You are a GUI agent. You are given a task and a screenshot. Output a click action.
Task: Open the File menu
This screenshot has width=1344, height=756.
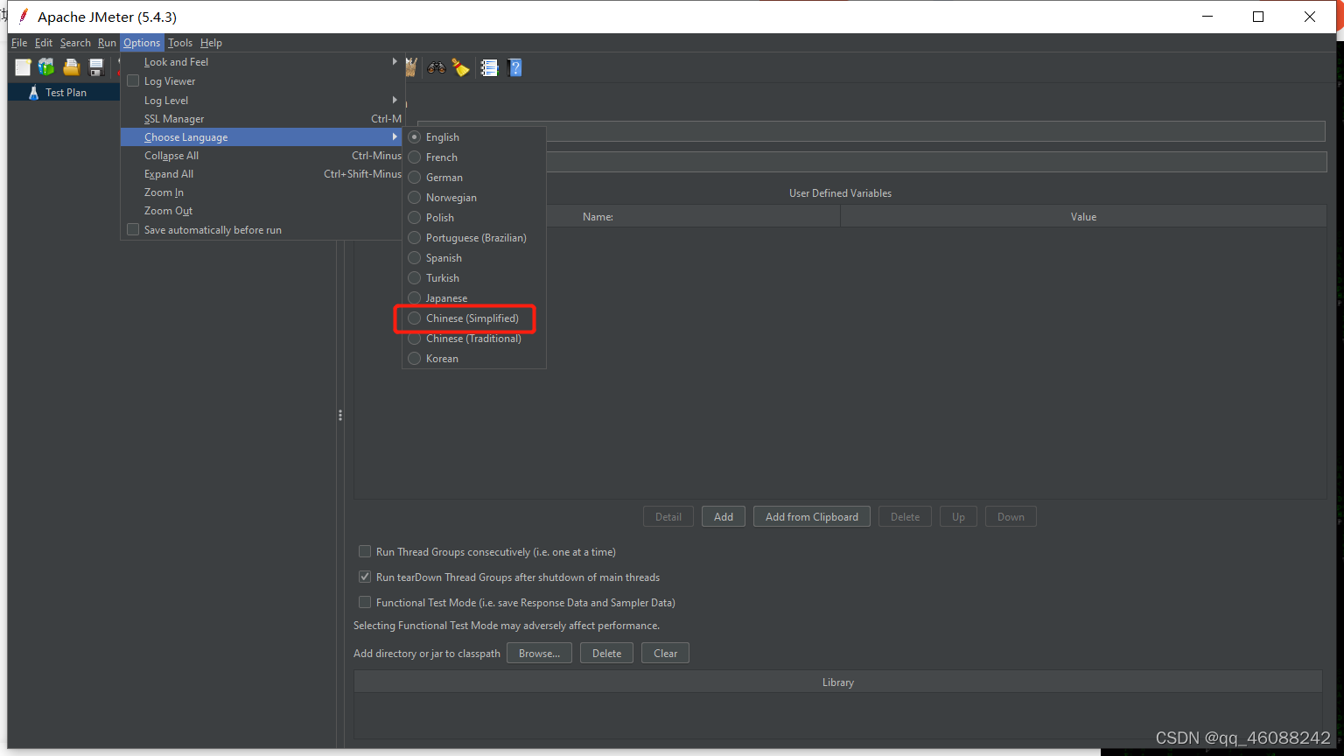19,43
